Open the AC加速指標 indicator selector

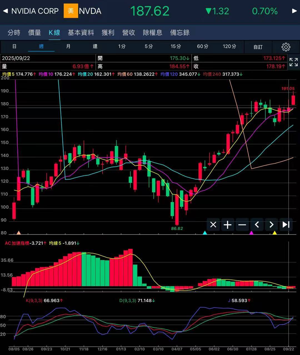click(x=17, y=243)
